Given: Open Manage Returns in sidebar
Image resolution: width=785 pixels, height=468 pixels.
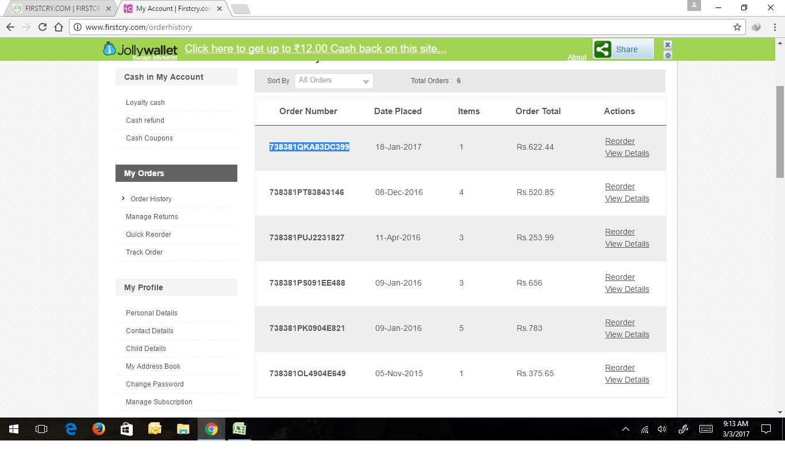Looking at the screenshot, I should pos(152,217).
